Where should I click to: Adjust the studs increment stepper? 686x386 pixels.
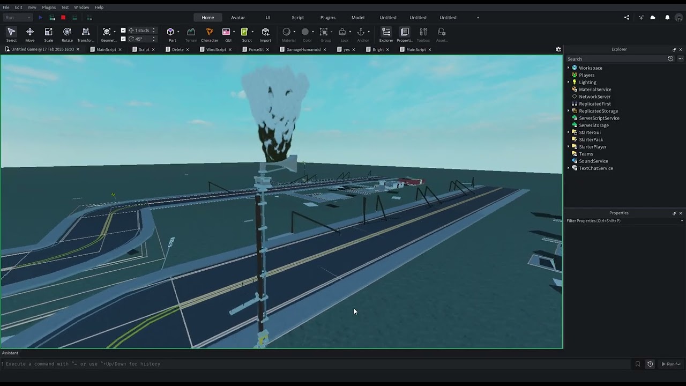(x=154, y=31)
